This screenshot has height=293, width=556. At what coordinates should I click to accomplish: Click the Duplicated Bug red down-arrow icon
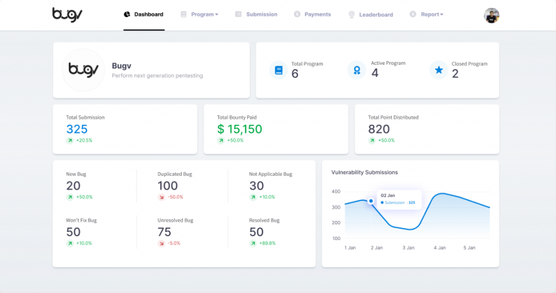[161, 197]
